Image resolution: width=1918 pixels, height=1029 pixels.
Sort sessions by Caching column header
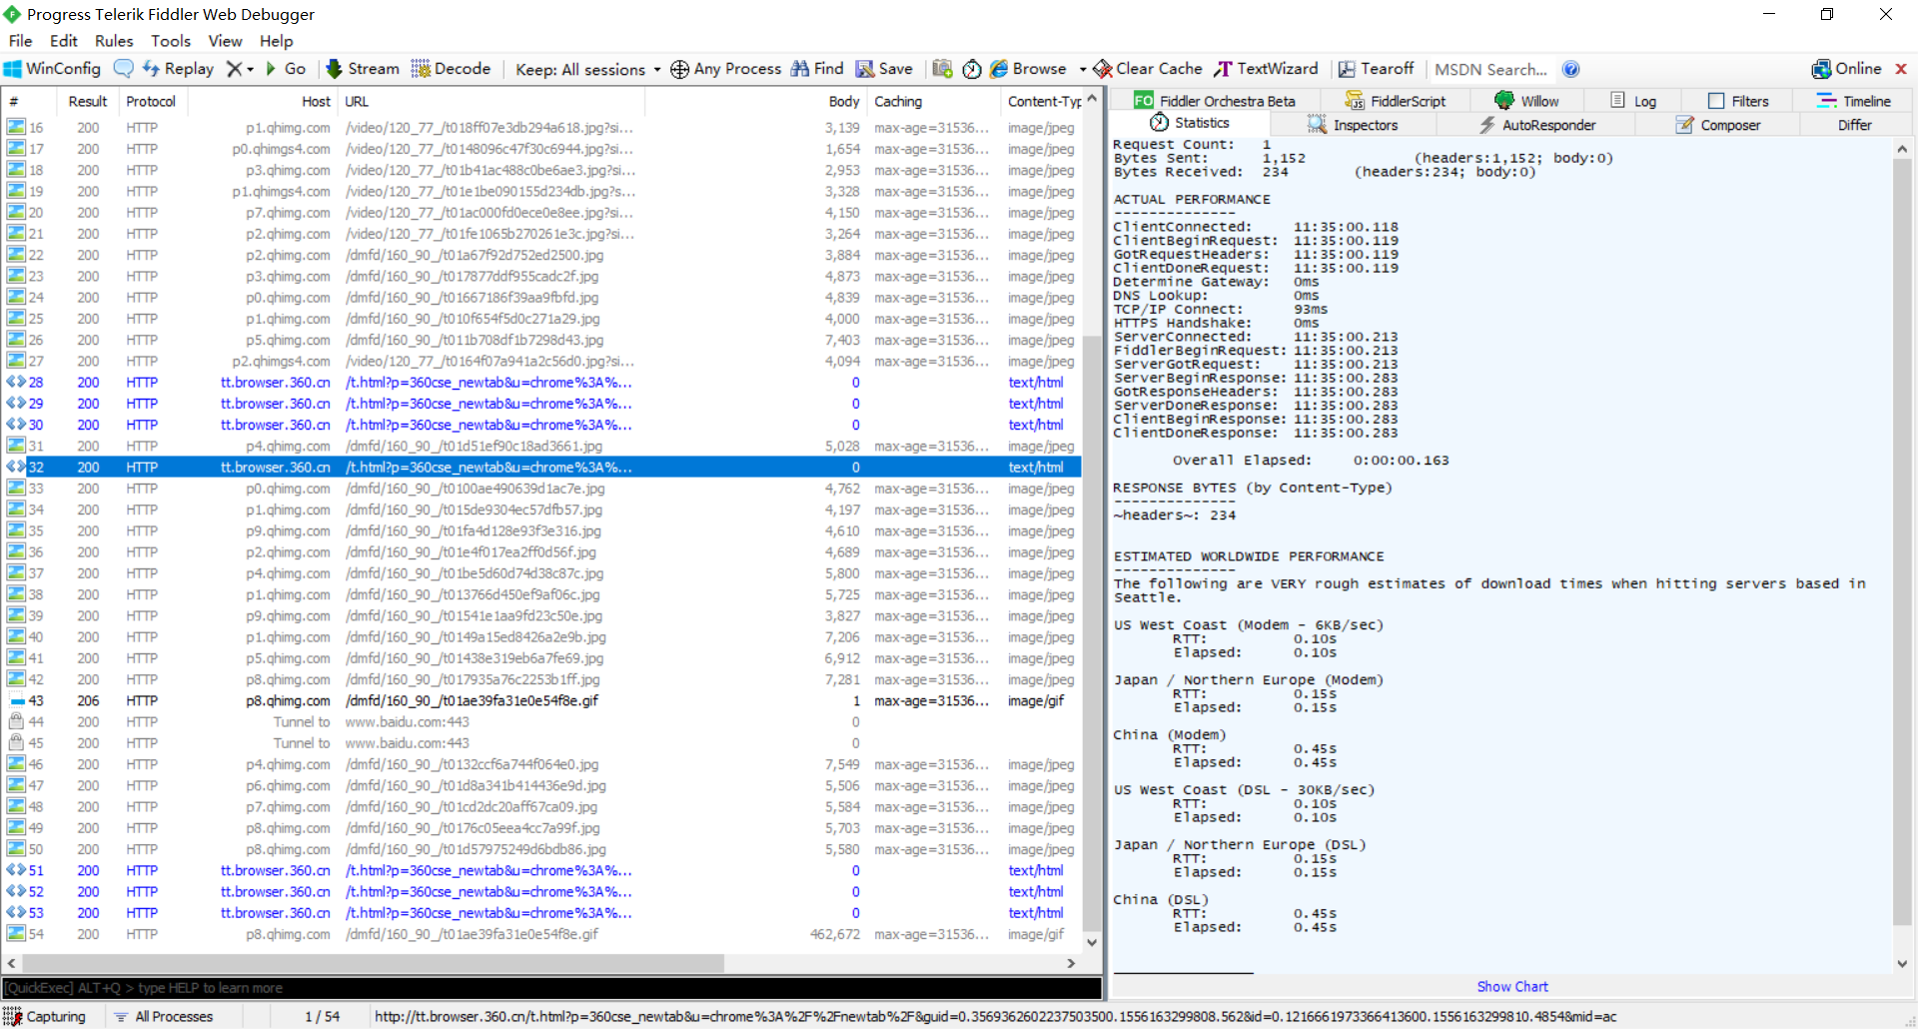tap(933, 101)
